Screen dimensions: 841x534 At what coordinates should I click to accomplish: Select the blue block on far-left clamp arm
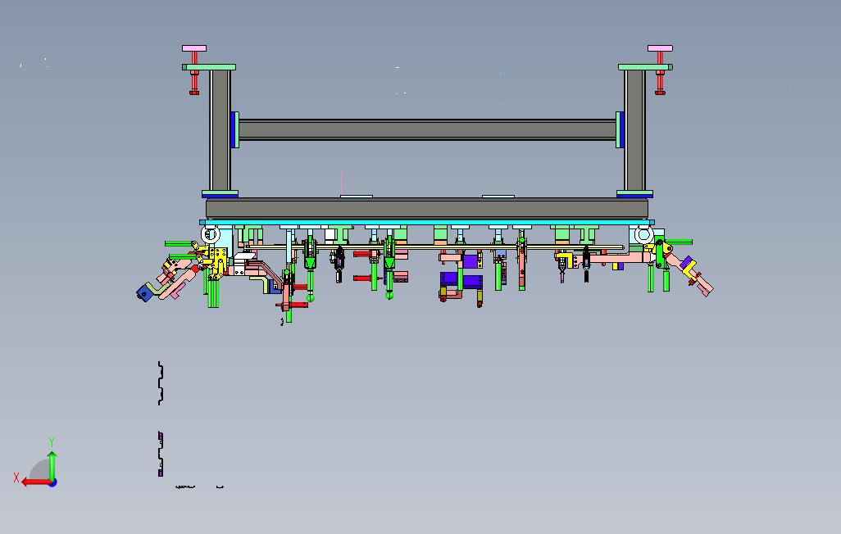144,292
